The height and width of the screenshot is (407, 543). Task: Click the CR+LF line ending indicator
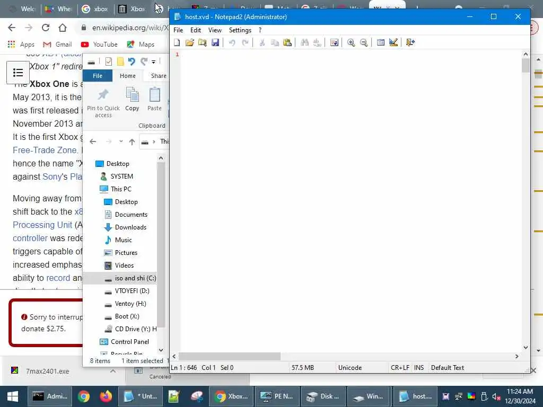400,368
